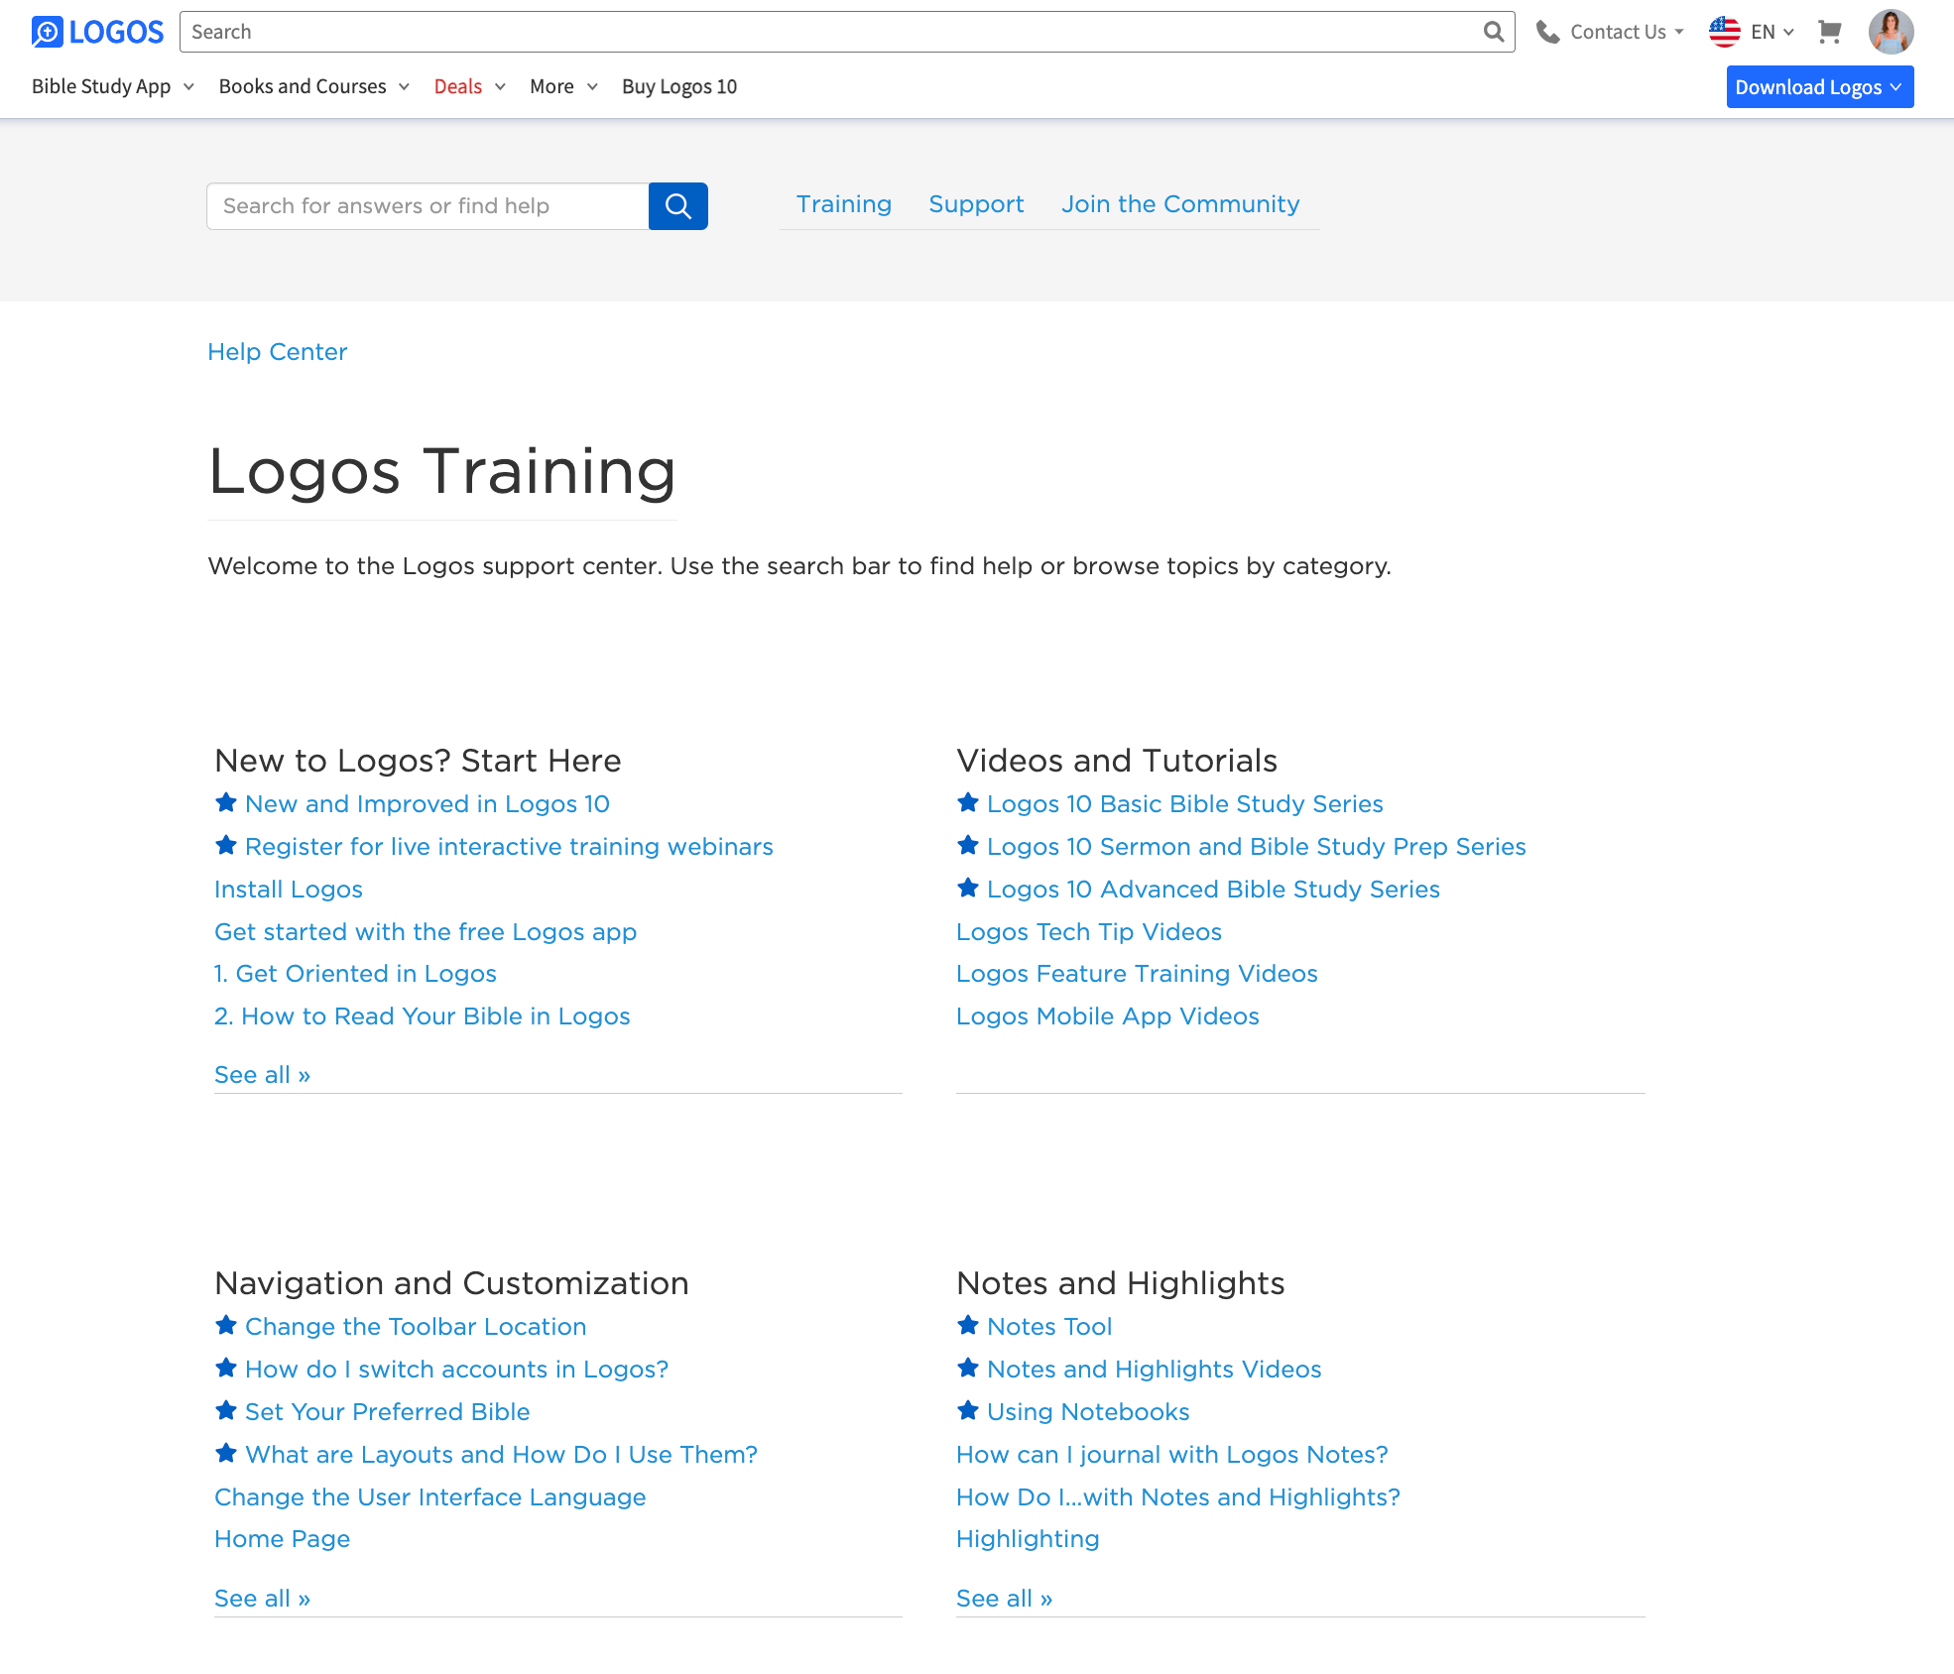Open the Download Logos dropdown button
The width and height of the screenshot is (1954, 1674).
point(1819,87)
